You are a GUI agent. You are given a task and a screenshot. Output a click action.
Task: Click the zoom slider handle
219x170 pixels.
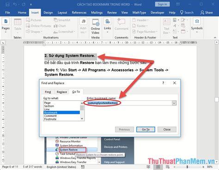tap(187, 167)
